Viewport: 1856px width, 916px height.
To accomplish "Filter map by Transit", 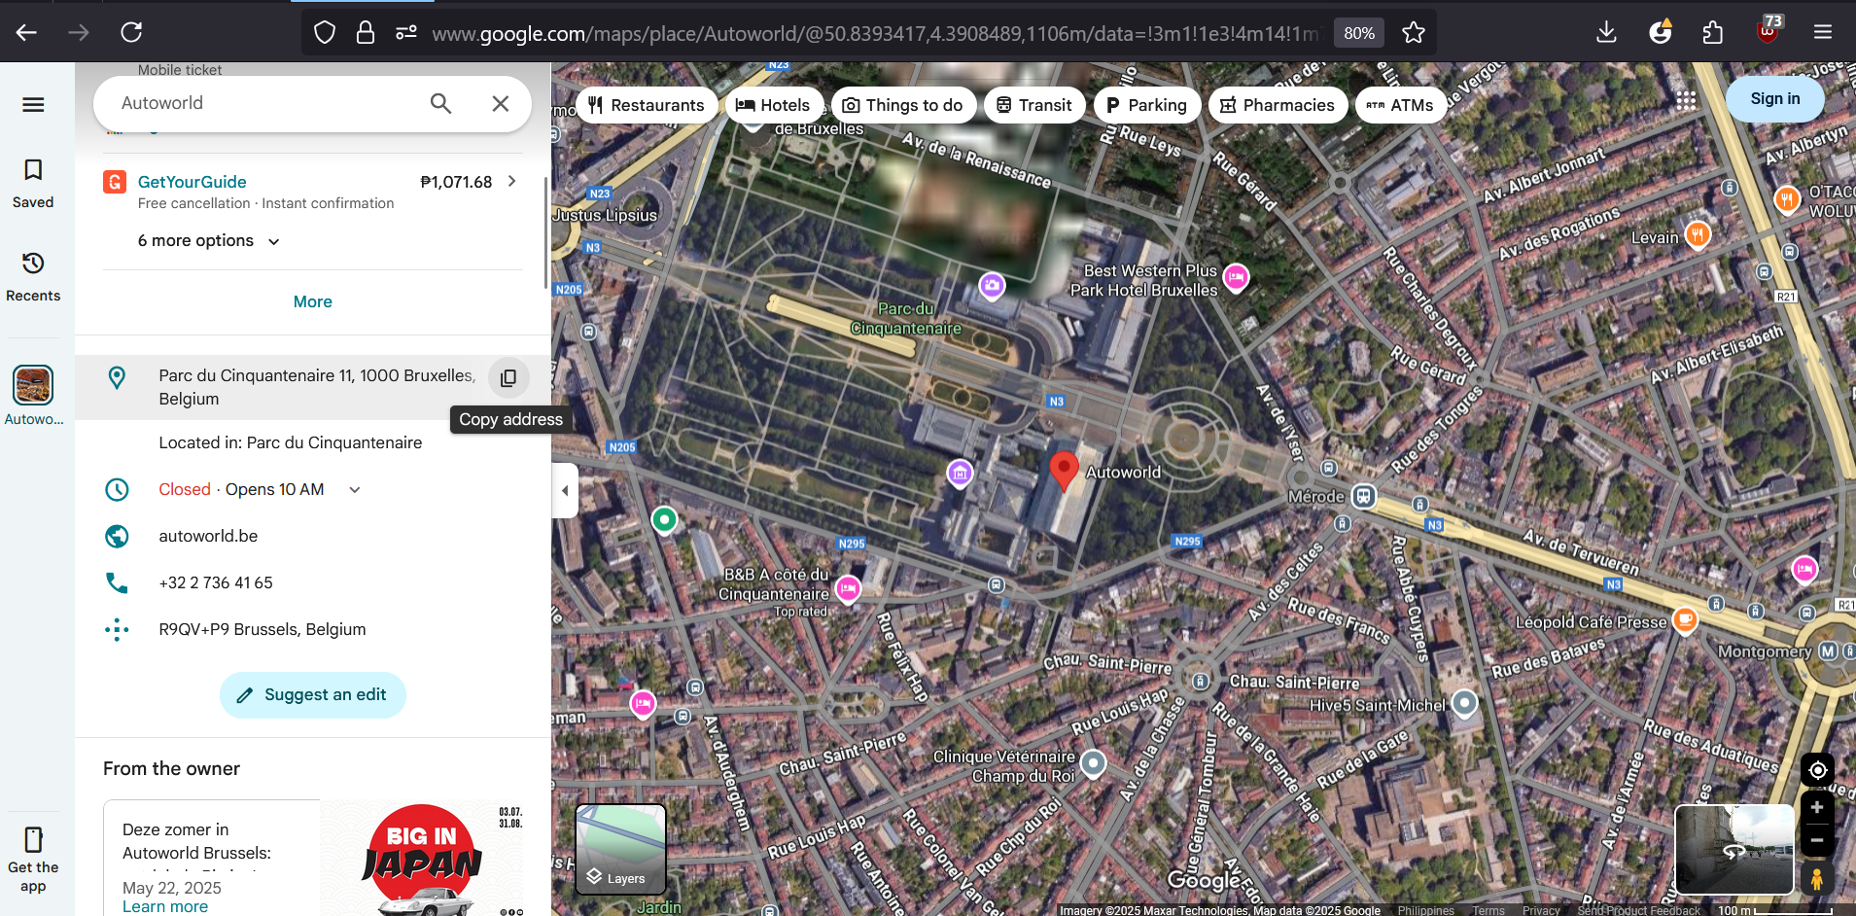I will [x=1034, y=105].
